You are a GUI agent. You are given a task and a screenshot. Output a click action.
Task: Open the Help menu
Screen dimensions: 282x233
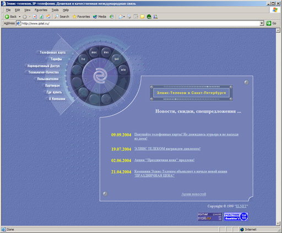tap(66, 10)
